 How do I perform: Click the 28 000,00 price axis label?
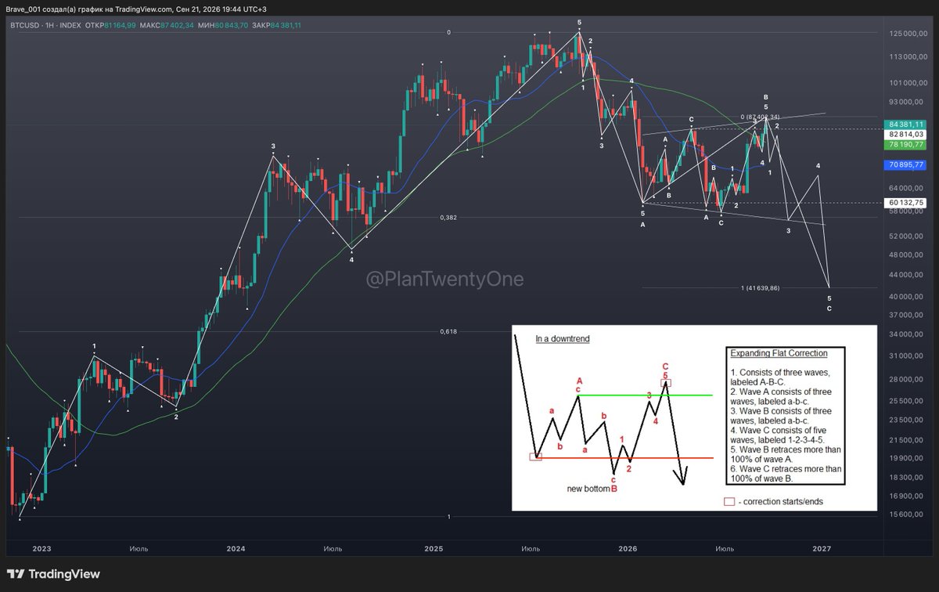(x=908, y=379)
